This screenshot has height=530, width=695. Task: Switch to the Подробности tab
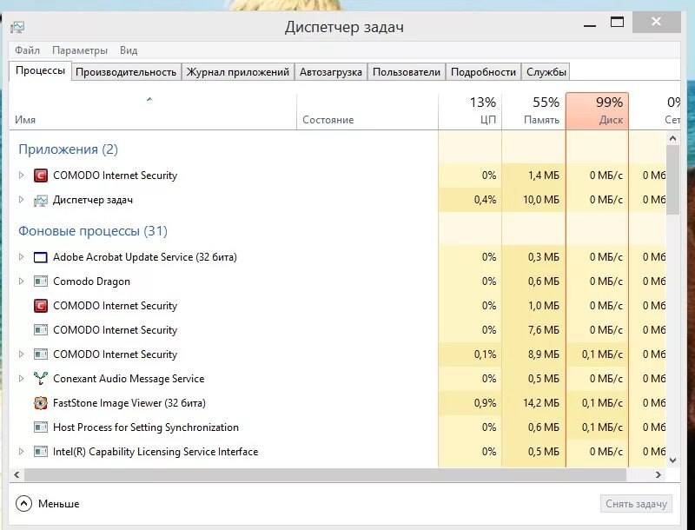point(483,72)
